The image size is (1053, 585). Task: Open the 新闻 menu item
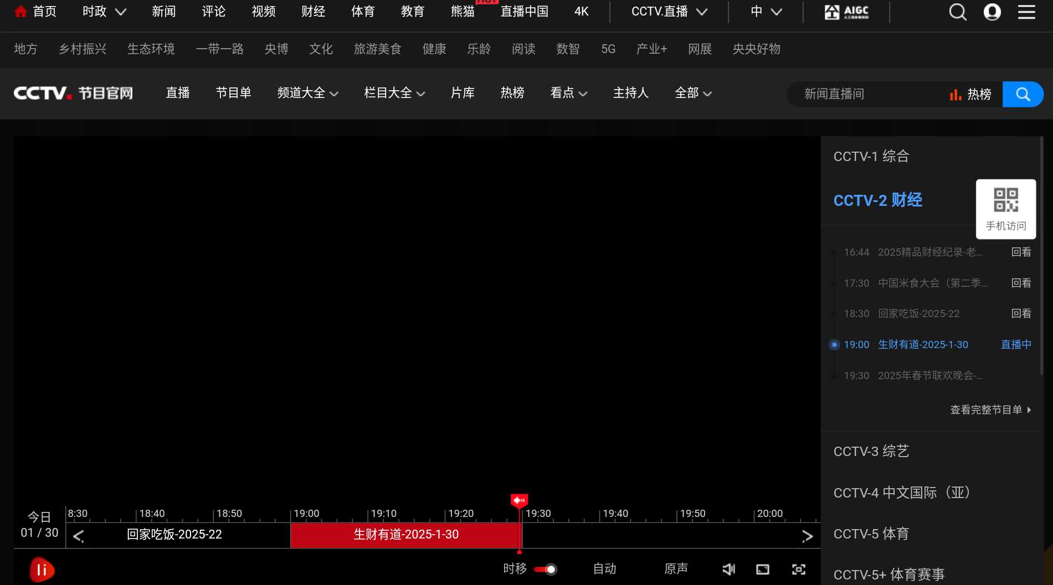[164, 12]
